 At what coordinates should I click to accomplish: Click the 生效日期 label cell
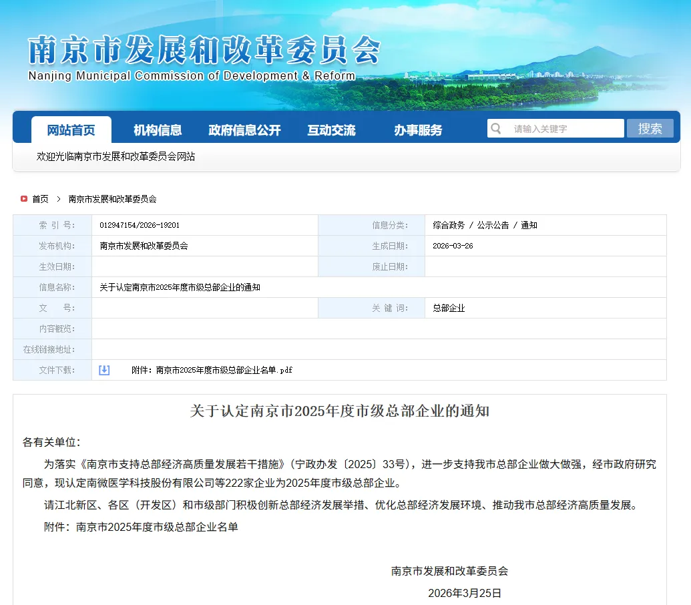point(53,266)
